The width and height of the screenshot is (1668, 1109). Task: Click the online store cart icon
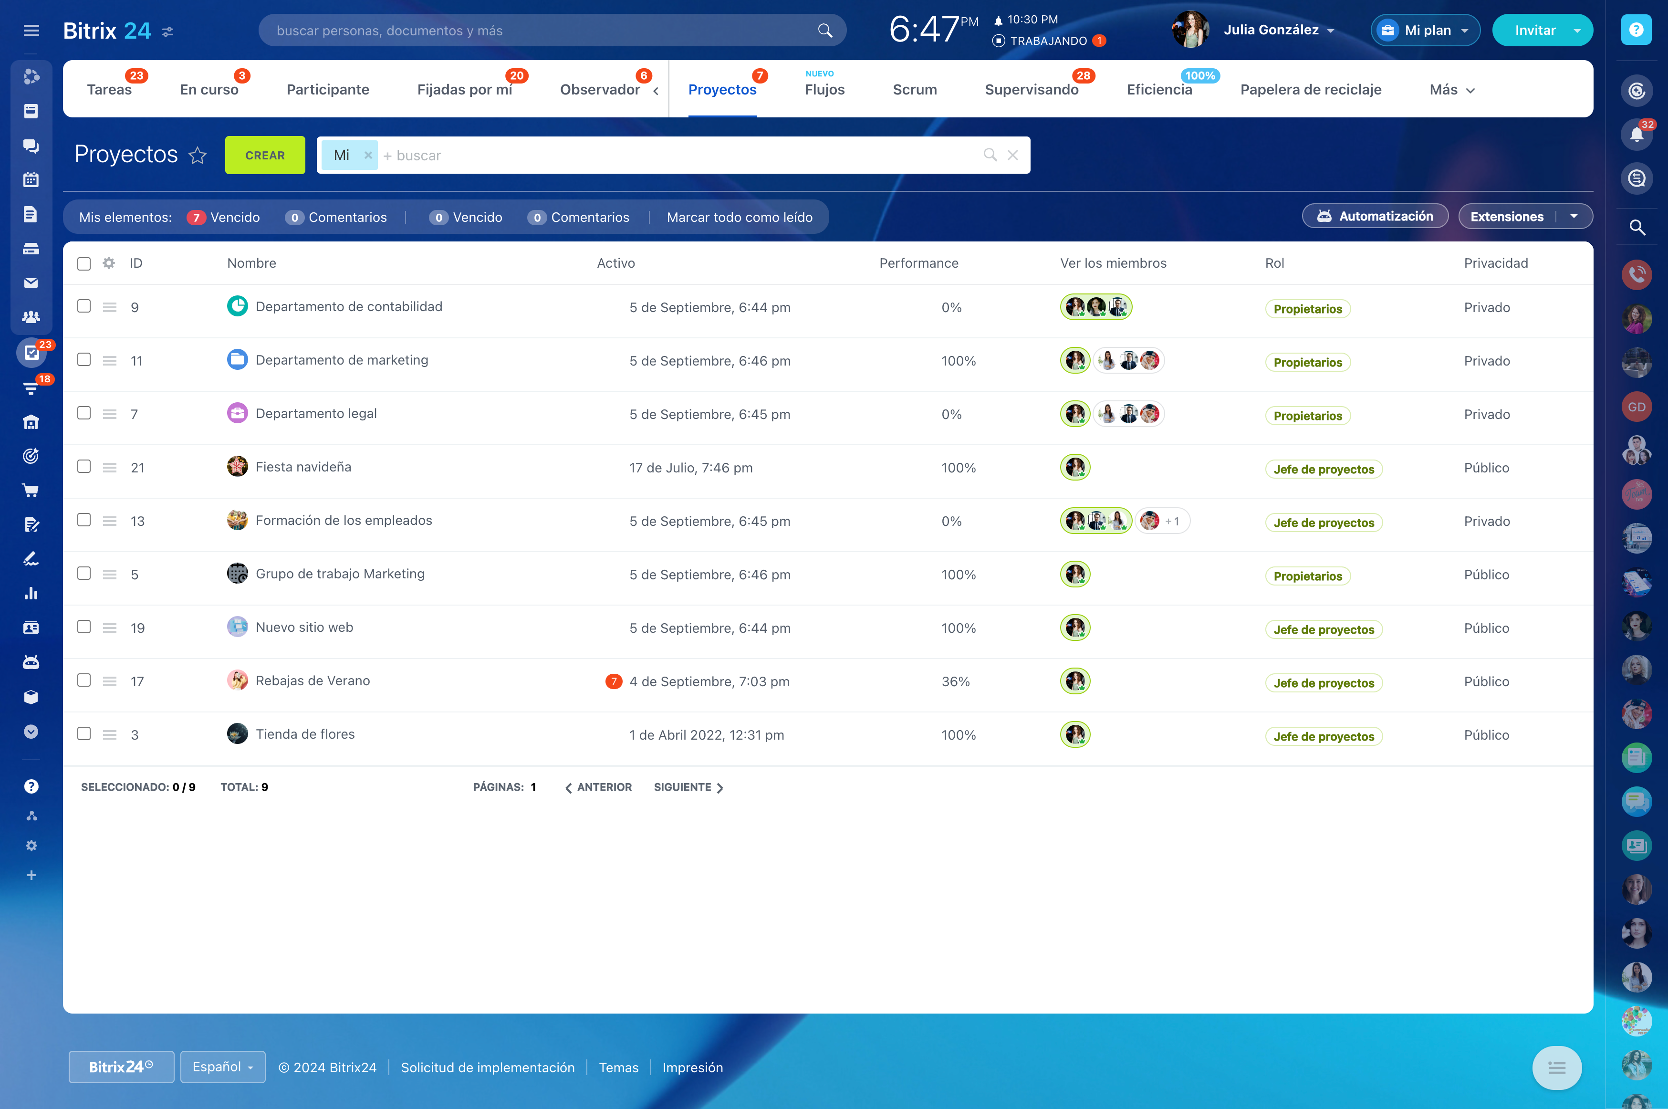coord(31,490)
